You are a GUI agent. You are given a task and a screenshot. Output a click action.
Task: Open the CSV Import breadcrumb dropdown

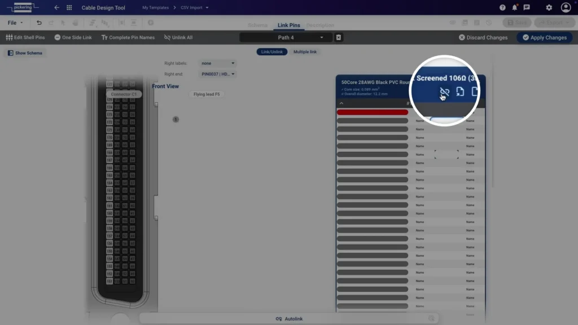(x=194, y=7)
